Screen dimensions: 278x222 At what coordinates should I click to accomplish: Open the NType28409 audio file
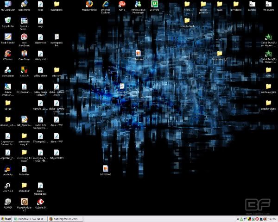pos(57,154)
